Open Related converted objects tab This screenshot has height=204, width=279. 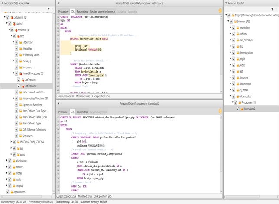103,12
